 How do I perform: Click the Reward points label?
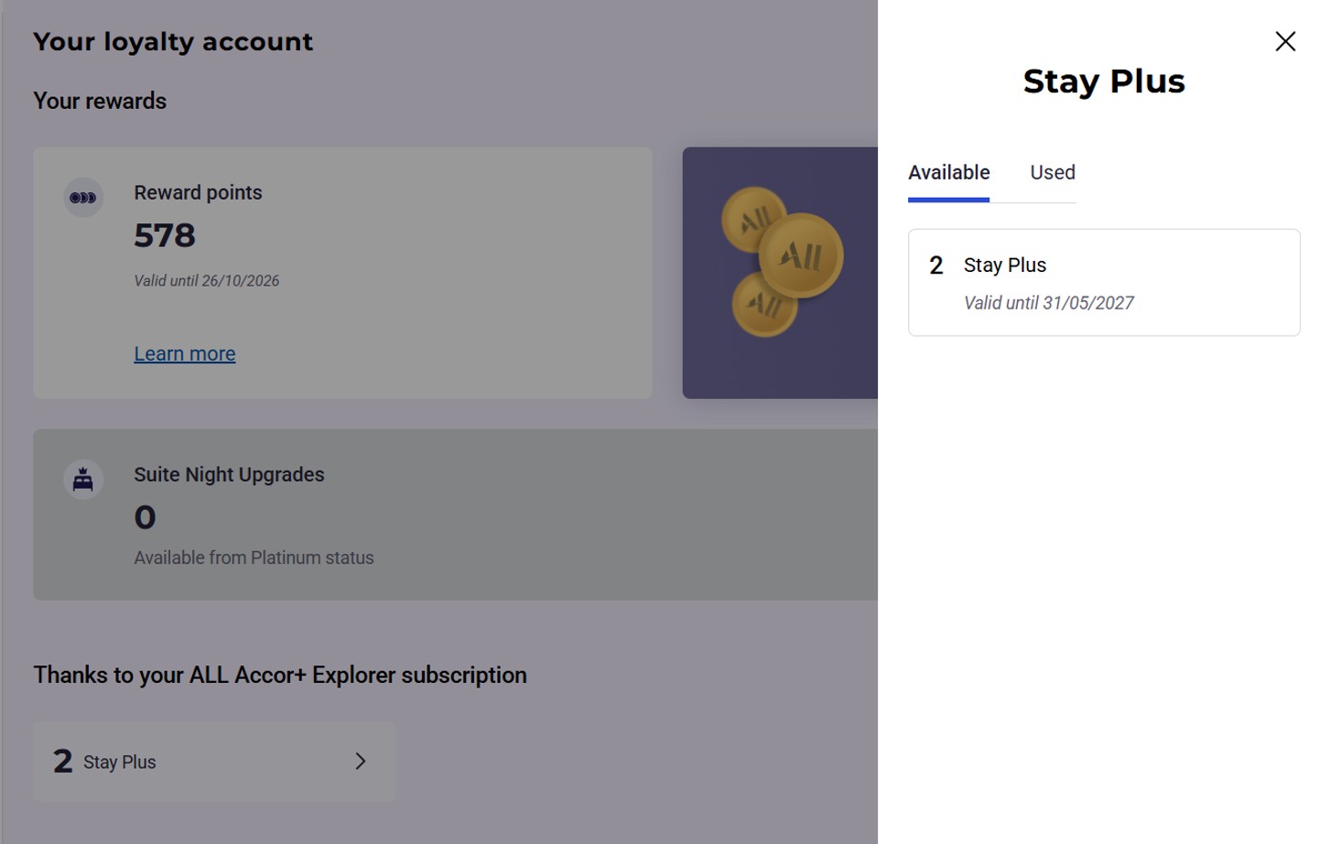198,192
